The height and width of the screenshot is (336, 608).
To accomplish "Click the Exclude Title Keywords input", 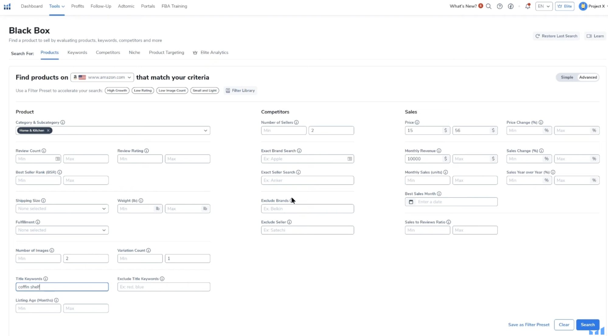I will point(164,287).
